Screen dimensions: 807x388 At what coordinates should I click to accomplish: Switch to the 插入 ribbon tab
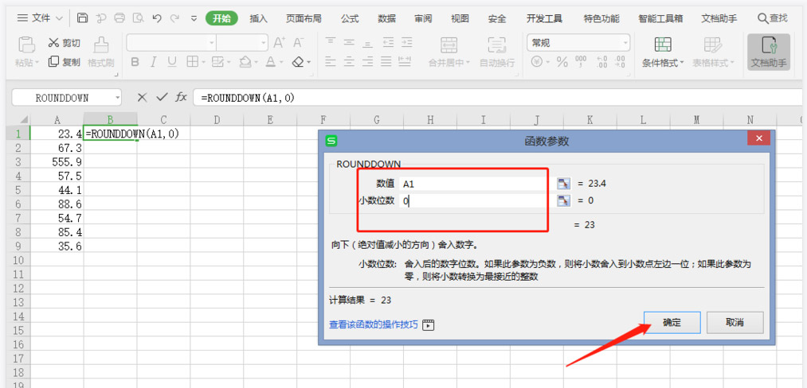point(258,17)
